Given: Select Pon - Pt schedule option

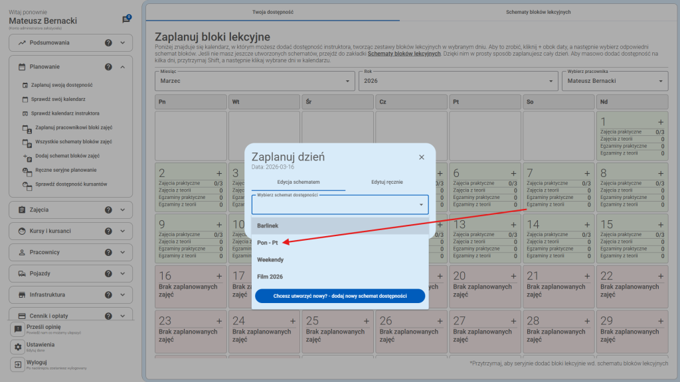Looking at the screenshot, I should click(x=268, y=243).
